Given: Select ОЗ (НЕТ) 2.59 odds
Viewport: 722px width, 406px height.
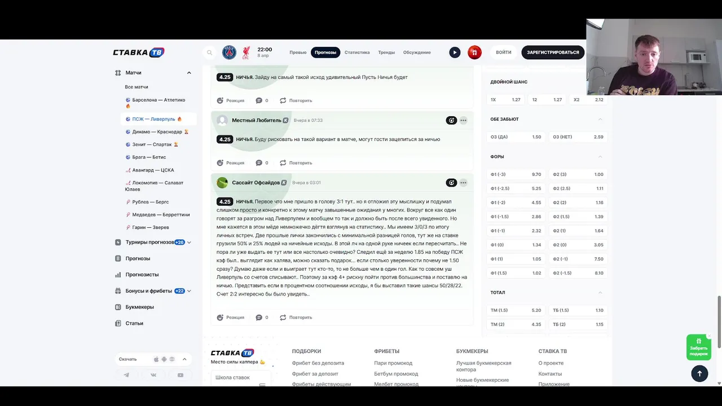Looking at the screenshot, I should 578,137.
